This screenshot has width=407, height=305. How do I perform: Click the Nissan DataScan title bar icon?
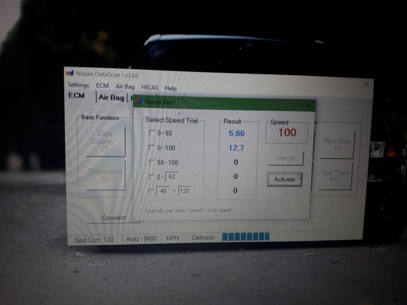click(70, 73)
